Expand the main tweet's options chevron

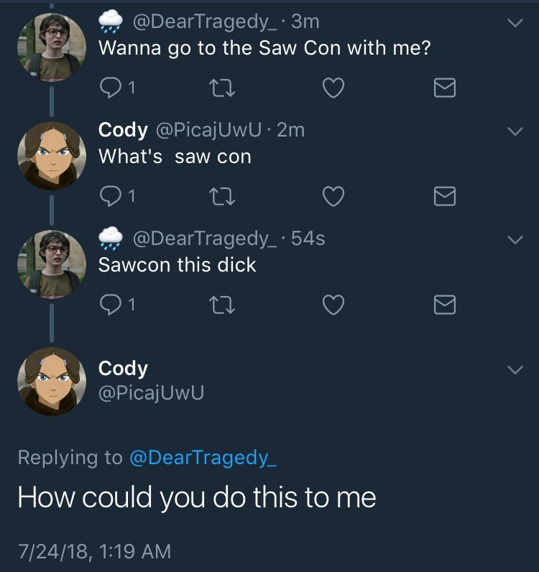click(x=515, y=370)
